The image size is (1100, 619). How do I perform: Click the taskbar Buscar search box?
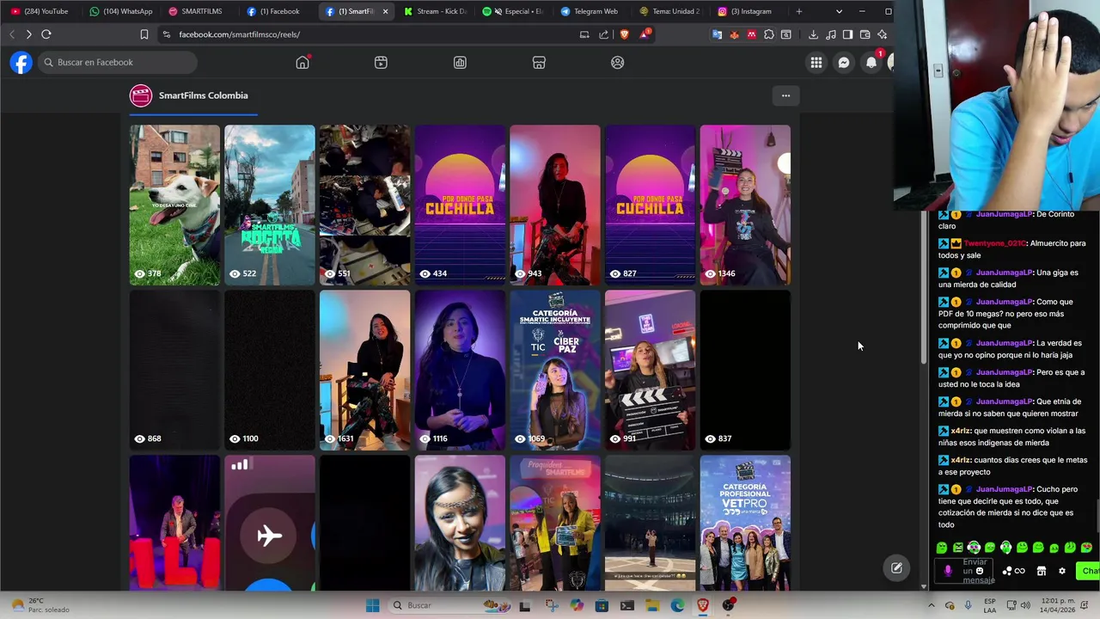[x=449, y=605]
